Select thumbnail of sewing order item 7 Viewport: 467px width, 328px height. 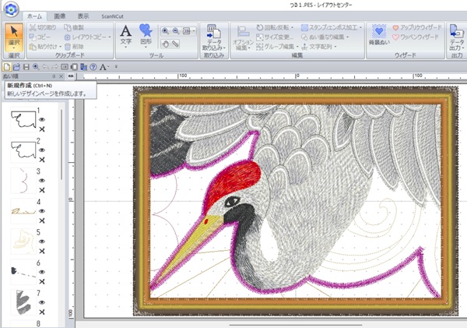point(23,302)
